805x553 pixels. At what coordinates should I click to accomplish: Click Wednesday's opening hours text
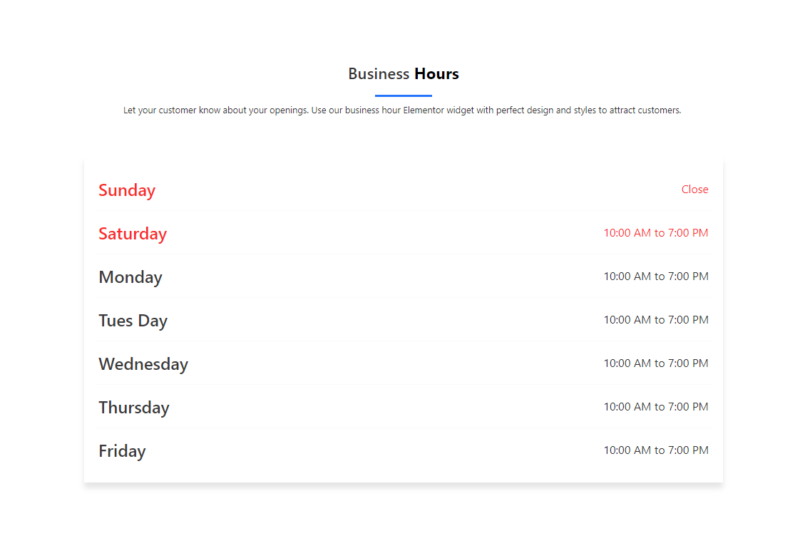655,363
